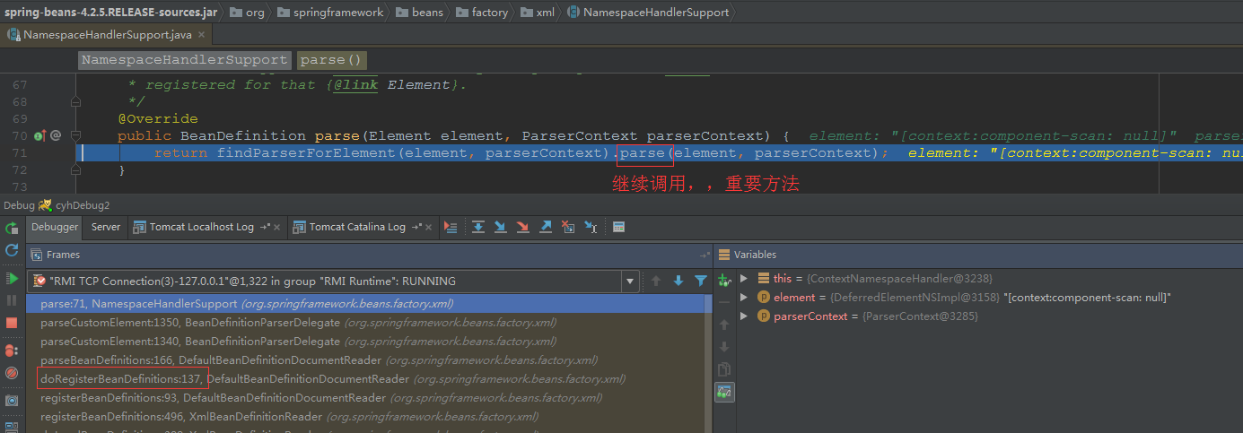Click the 'org' breadcrumb folder

[248, 13]
